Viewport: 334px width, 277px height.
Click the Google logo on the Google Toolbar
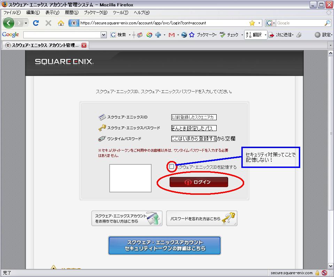click(10, 34)
